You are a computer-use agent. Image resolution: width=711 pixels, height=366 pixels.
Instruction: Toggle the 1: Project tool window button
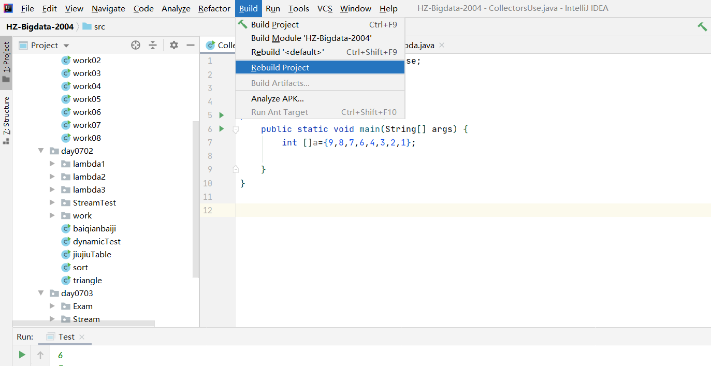[x=6, y=62]
